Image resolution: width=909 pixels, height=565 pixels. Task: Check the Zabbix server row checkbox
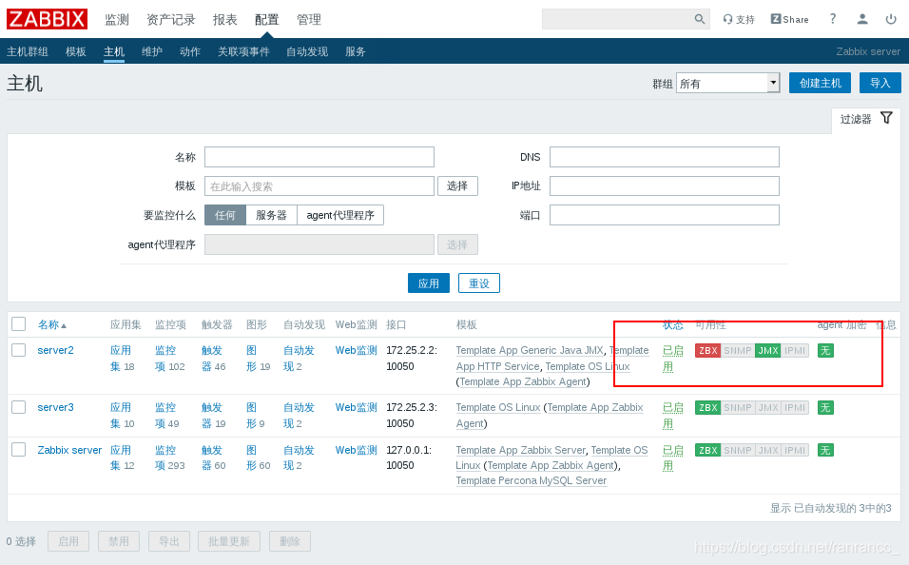19,450
